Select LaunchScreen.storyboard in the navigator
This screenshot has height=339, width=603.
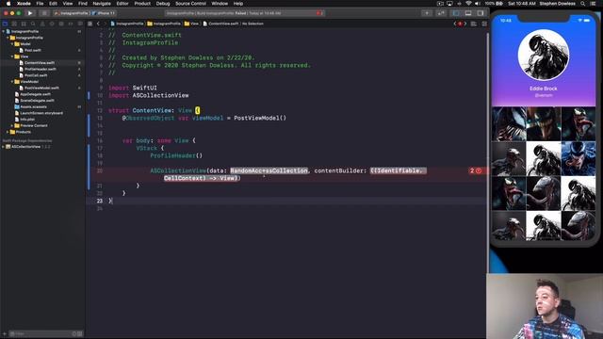[x=41, y=113]
